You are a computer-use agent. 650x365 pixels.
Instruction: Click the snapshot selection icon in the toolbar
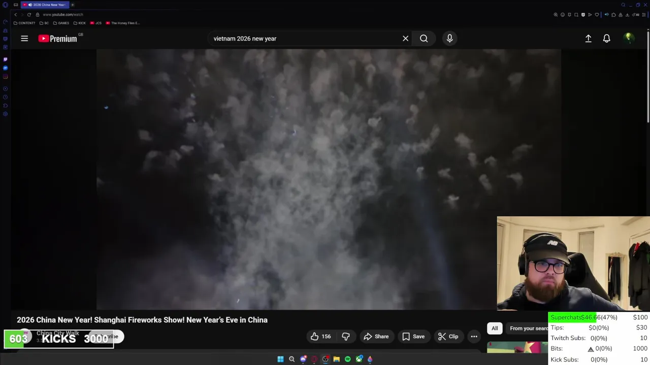tap(576, 15)
